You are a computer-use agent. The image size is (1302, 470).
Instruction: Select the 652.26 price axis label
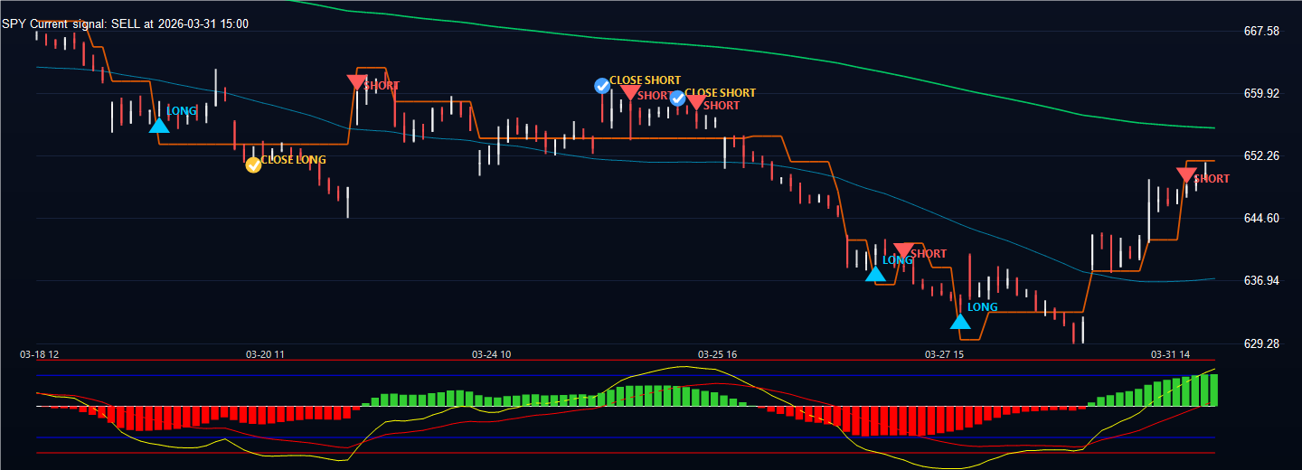pyautogui.click(x=1261, y=155)
